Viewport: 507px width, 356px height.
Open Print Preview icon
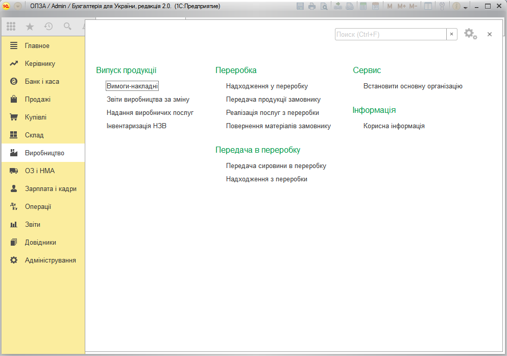(x=324, y=6)
